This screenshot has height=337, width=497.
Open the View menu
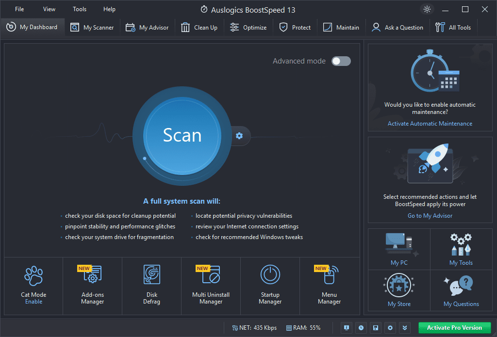click(49, 9)
